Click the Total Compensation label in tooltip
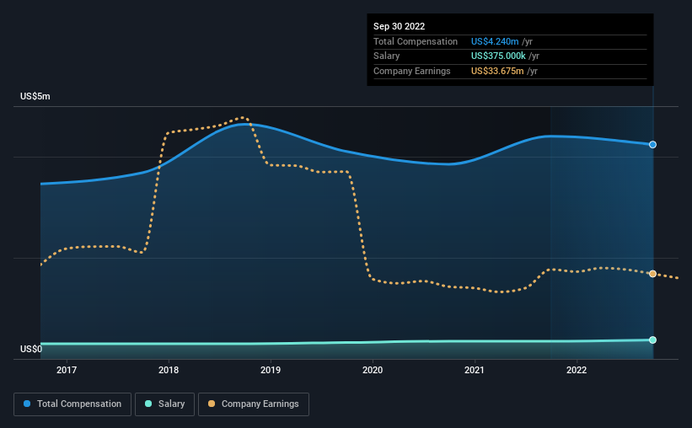692x428 pixels. (416, 41)
